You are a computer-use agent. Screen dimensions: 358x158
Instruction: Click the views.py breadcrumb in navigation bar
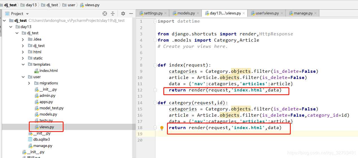tap(90, 5)
